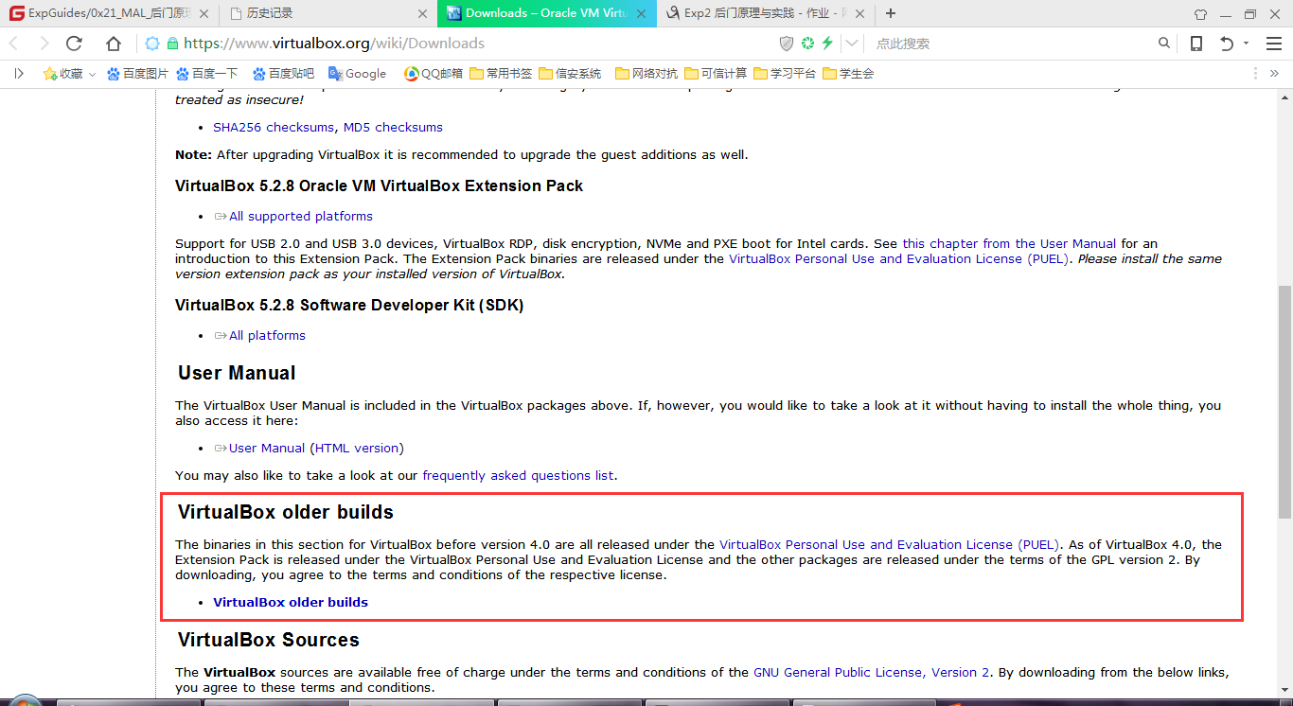Viewport: 1293px width, 706px height.
Task: Open the 学生会 bookmark folder
Action: (848, 73)
